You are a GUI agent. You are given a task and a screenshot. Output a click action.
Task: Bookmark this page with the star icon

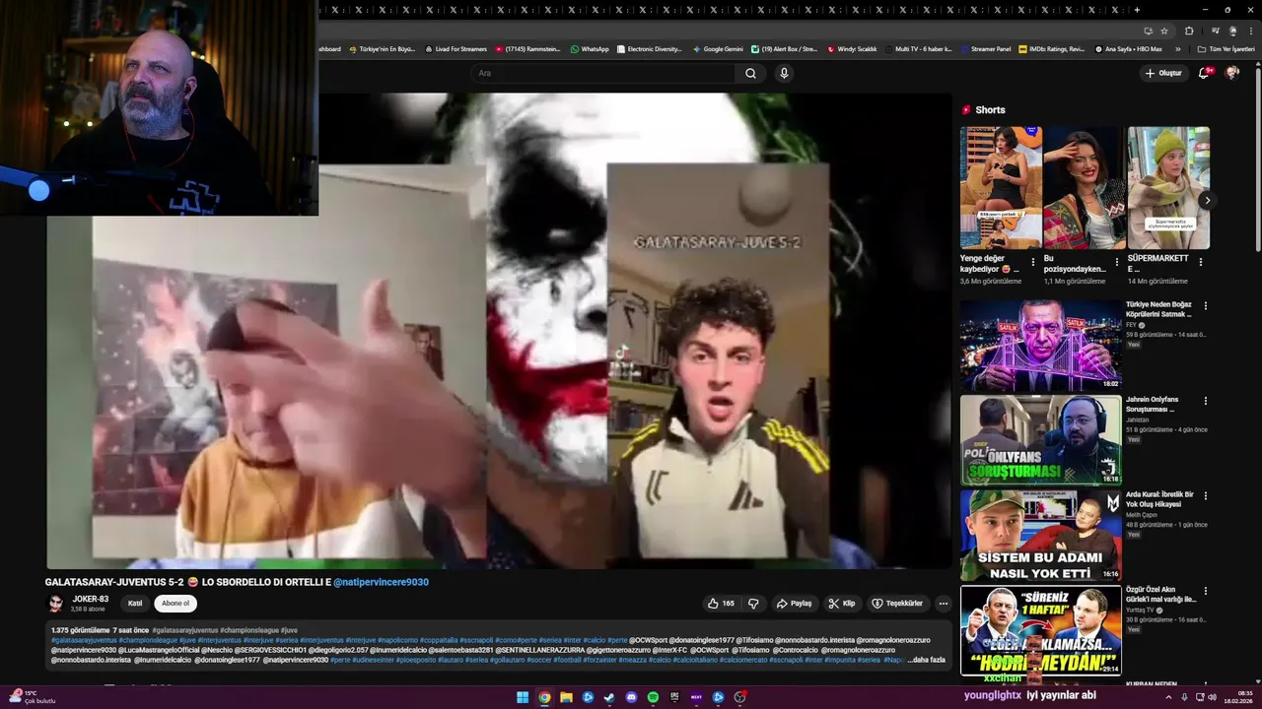[x=1164, y=31]
